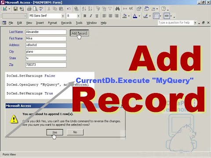This screenshot has height=158, width=211.
Task: Click Filter By Selection icon
Action: click(x=98, y=9)
